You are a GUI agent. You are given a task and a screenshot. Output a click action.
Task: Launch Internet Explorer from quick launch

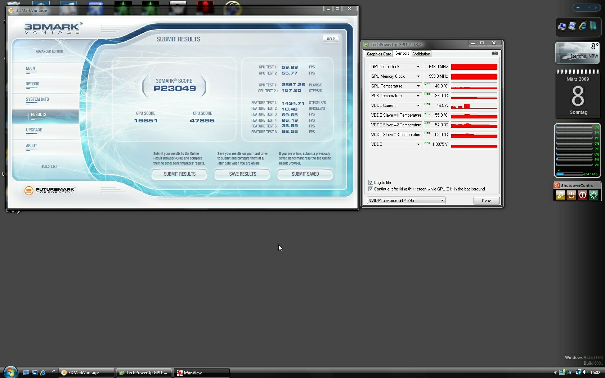click(43, 373)
